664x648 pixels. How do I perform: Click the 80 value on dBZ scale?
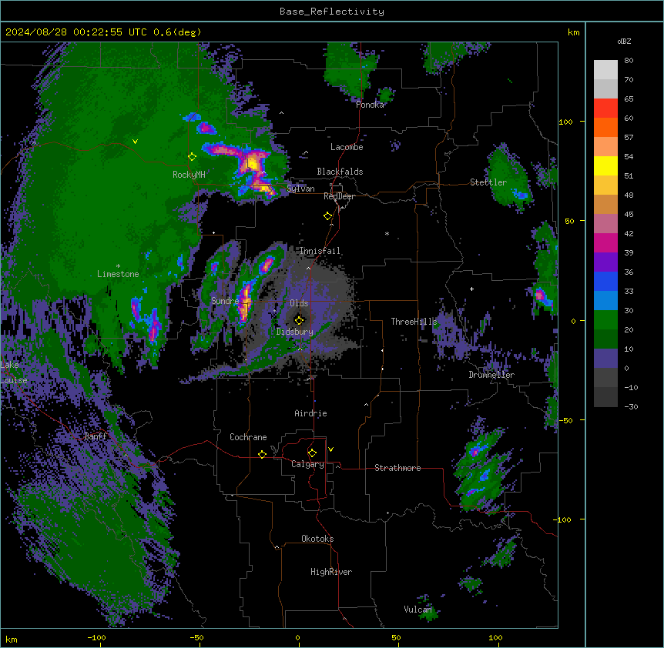click(x=629, y=61)
